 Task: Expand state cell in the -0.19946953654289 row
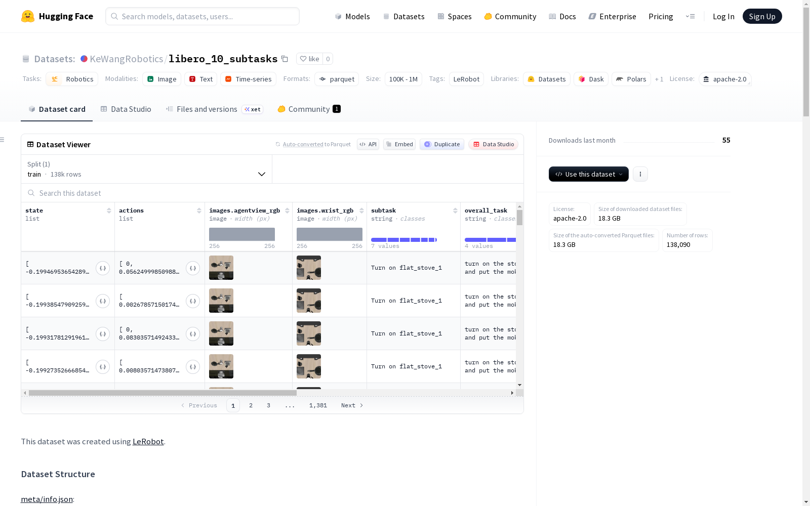[x=103, y=268]
